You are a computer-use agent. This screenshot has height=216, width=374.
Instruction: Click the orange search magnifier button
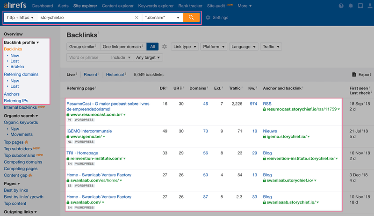pos(191,17)
